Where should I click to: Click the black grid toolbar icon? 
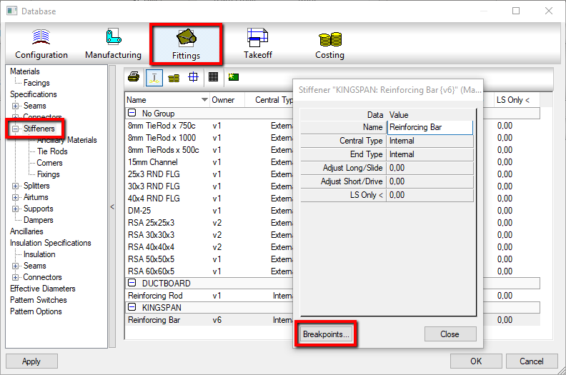(214, 77)
